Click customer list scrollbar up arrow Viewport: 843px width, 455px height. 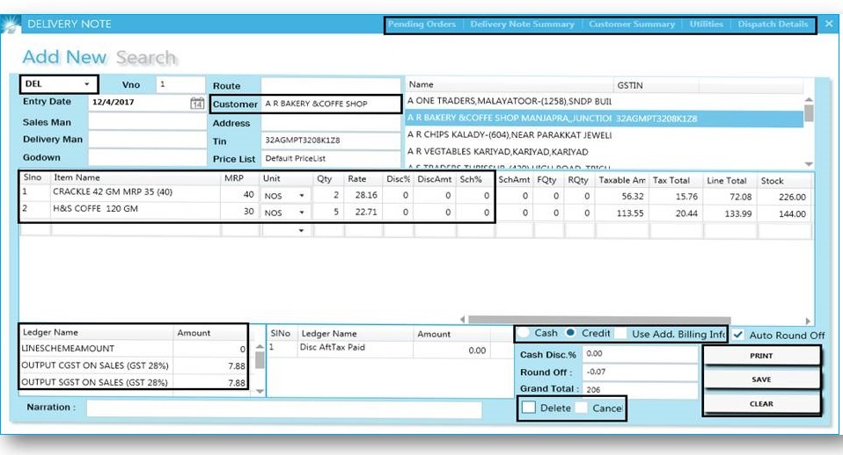(809, 100)
